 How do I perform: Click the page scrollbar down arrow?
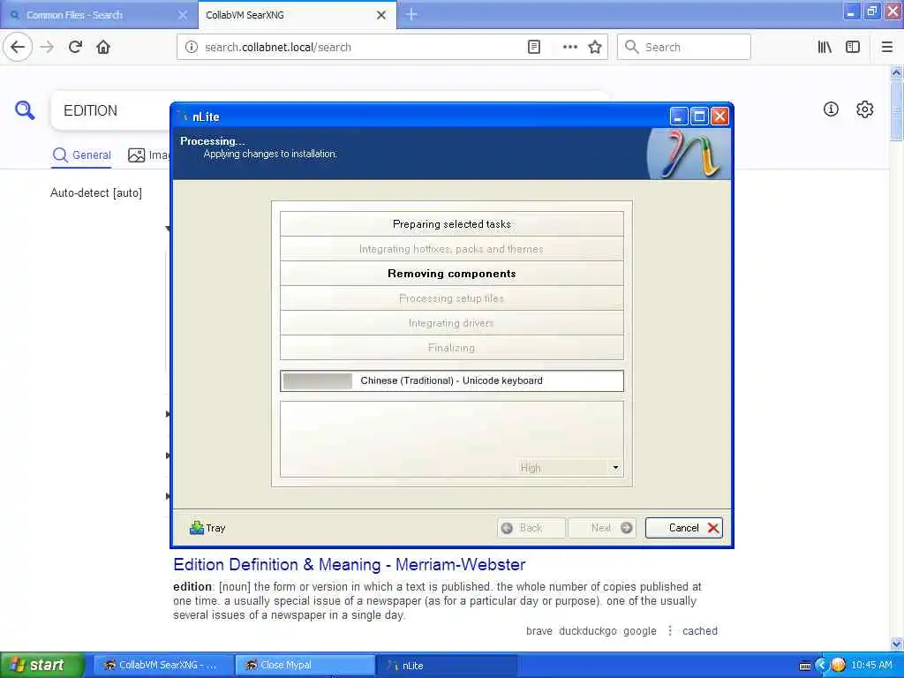[x=896, y=644]
